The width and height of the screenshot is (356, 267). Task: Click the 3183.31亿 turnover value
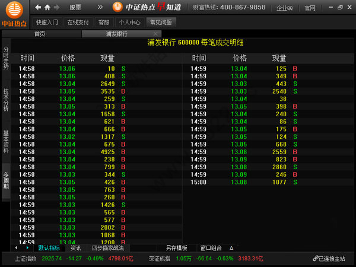(250, 259)
